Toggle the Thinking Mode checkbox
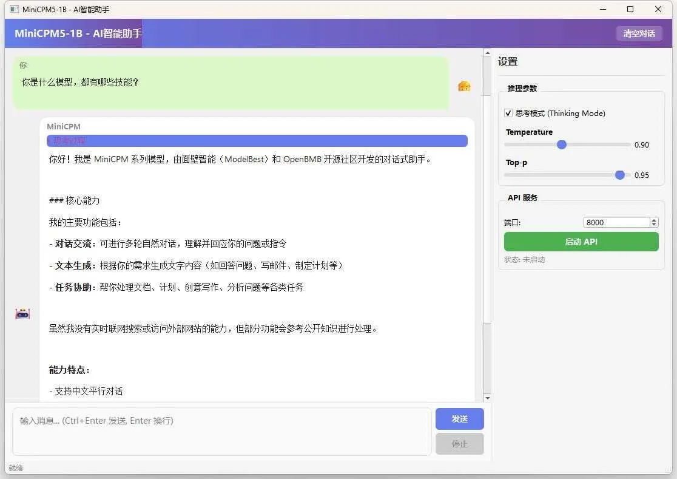 point(508,113)
